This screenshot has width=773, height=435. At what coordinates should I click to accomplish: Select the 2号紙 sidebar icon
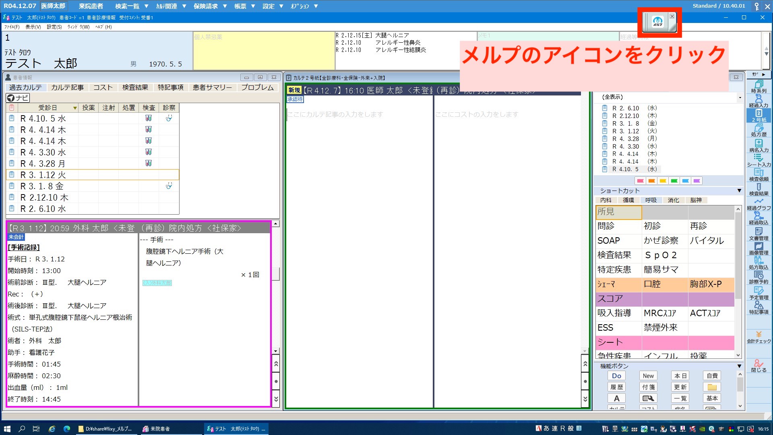click(759, 116)
